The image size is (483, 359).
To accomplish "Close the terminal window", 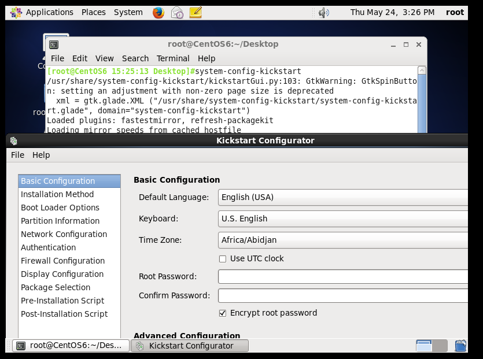I will 419,45.
